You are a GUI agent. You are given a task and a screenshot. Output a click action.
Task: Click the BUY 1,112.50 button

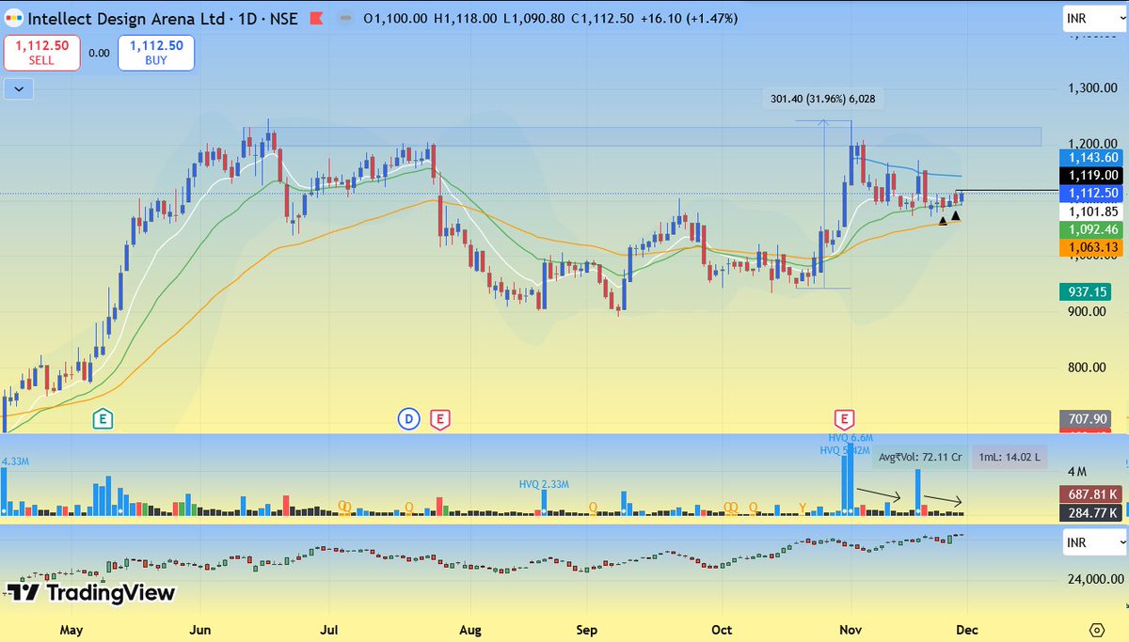[x=155, y=53]
